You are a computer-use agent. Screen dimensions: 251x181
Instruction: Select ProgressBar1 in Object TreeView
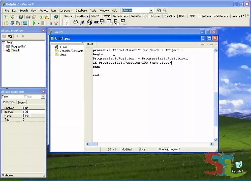(19, 47)
